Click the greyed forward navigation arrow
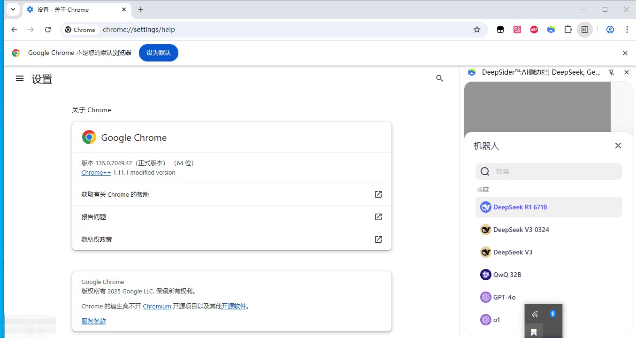Image resolution: width=636 pixels, height=338 pixels. pos(31,30)
